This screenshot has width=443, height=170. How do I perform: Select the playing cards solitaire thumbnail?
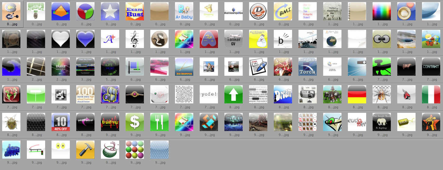click(x=308, y=122)
